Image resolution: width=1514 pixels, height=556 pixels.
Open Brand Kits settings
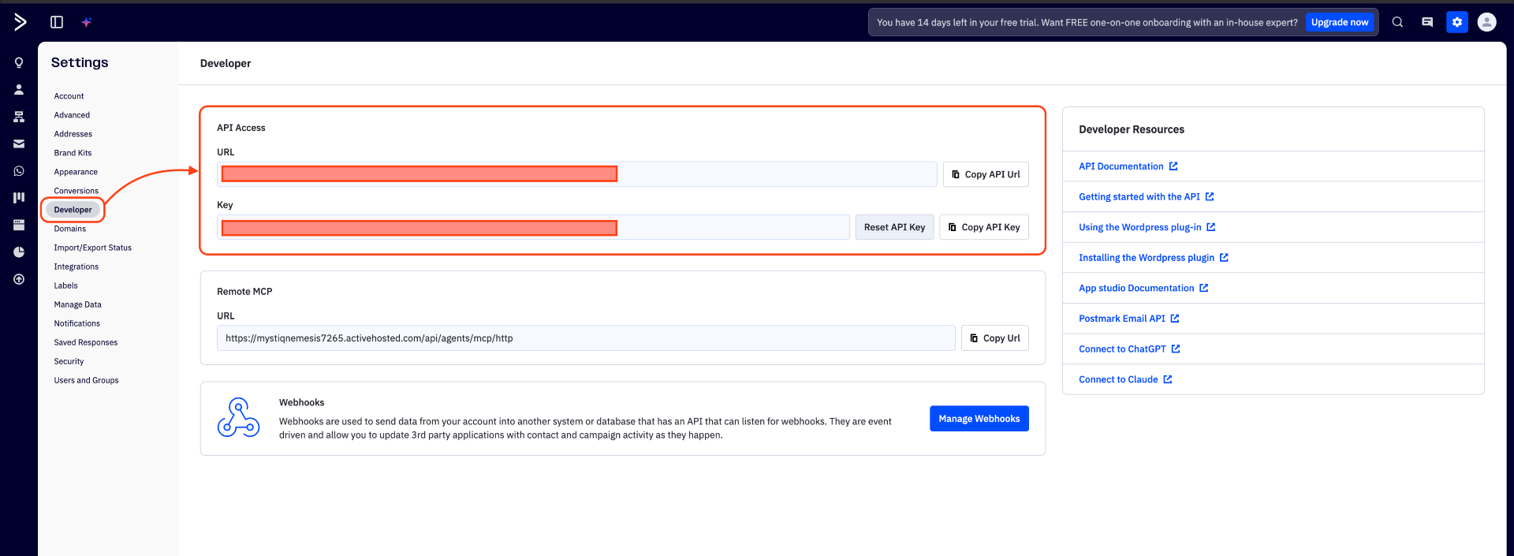tap(73, 153)
